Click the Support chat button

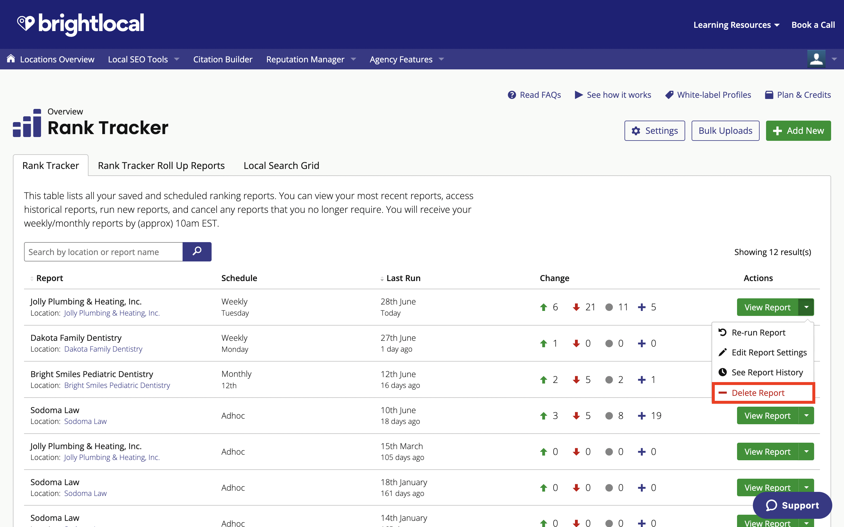[792, 505]
